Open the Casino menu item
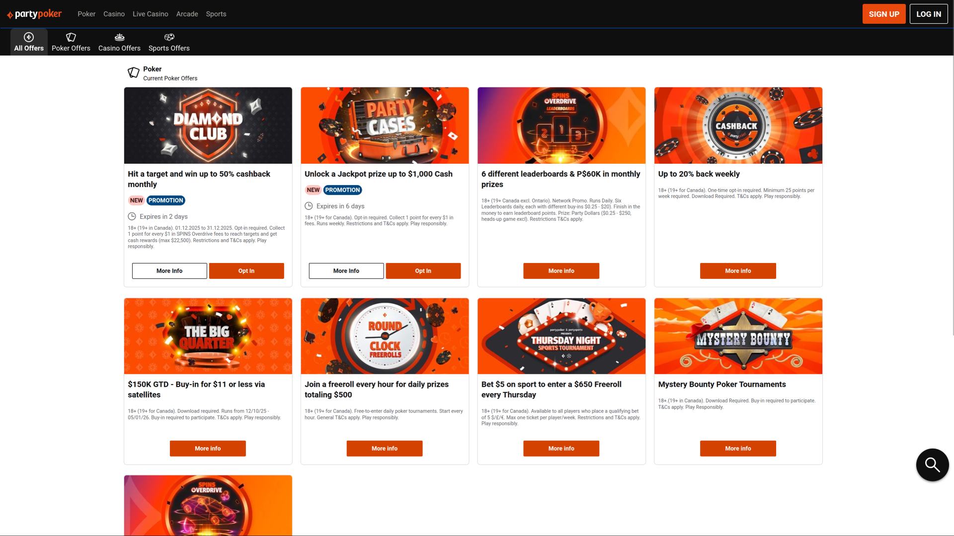This screenshot has height=536, width=954. pyautogui.click(x=114, y=13)
